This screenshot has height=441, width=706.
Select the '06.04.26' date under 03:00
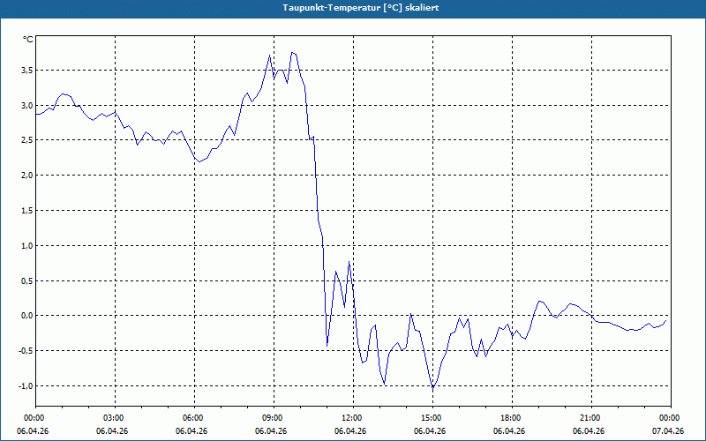coord(112,430)
